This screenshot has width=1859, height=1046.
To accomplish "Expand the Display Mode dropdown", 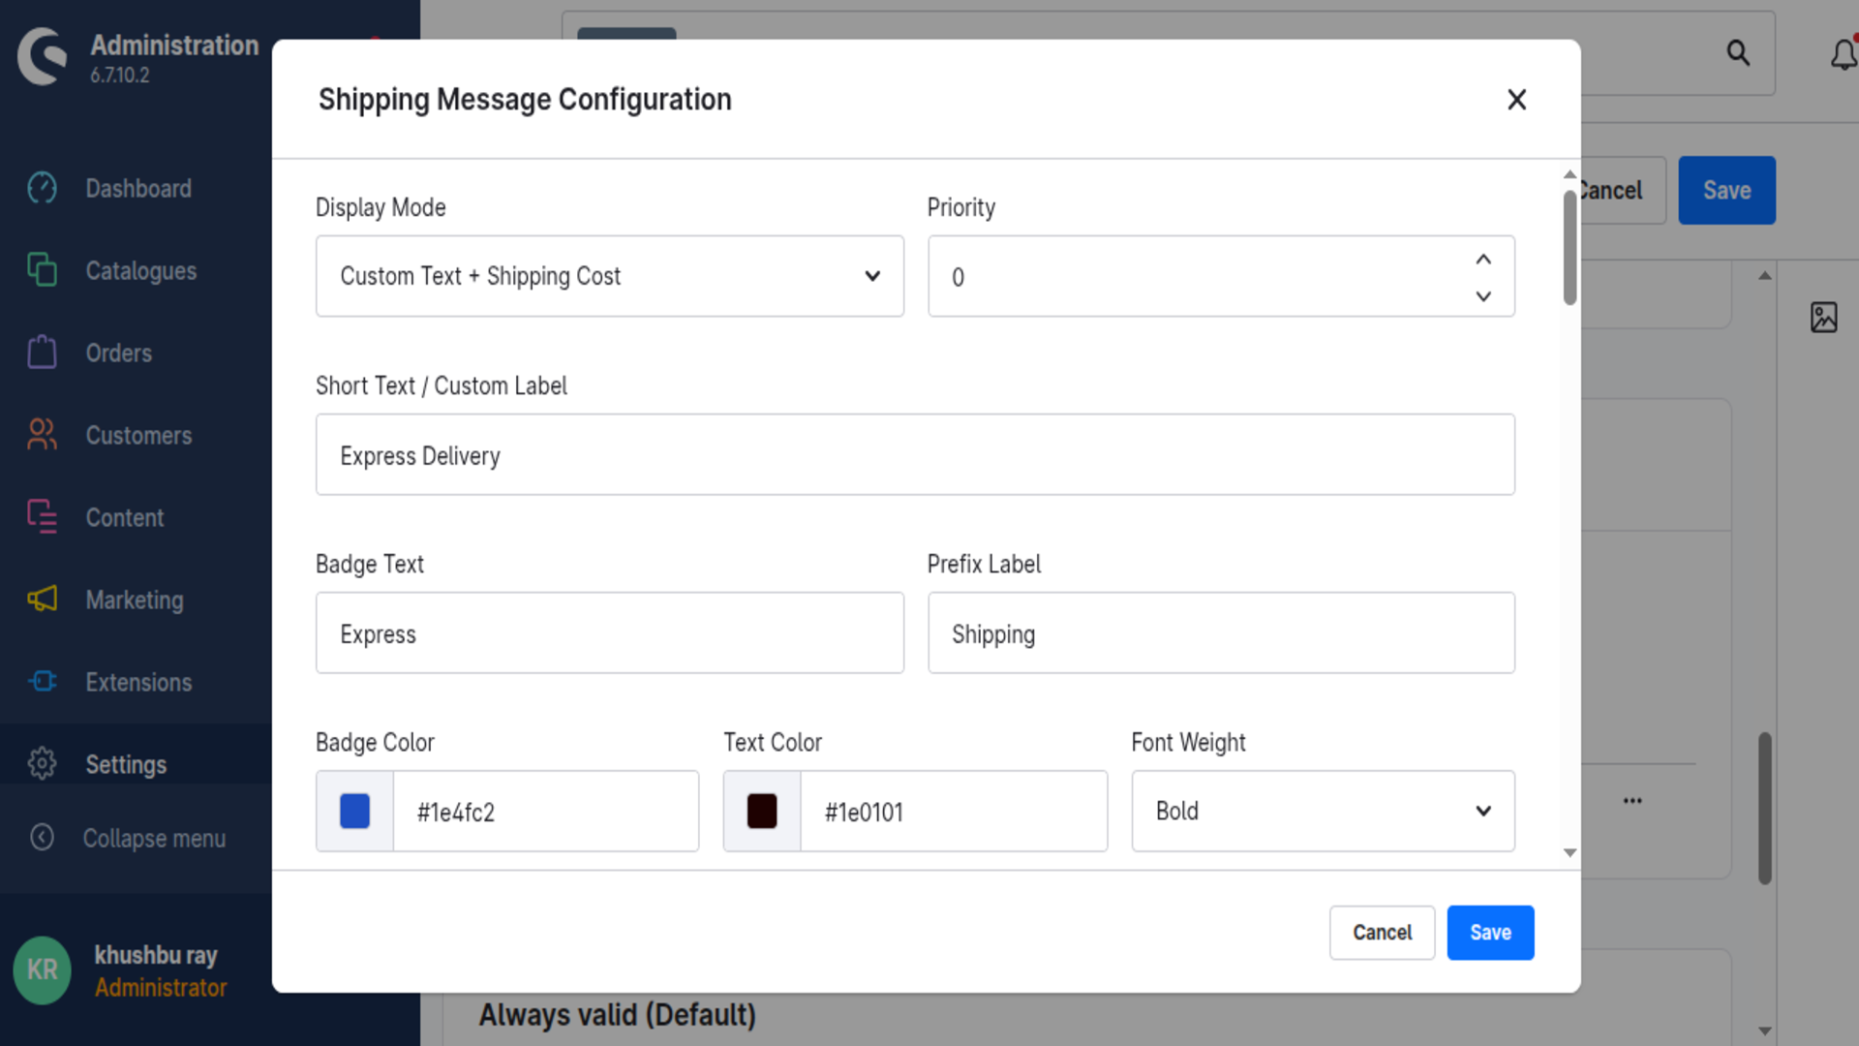I will point(610,276).
